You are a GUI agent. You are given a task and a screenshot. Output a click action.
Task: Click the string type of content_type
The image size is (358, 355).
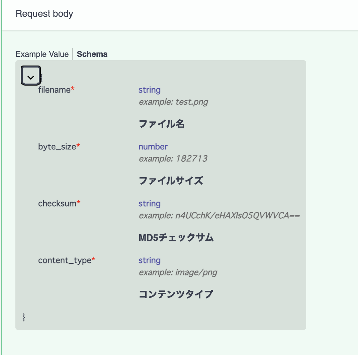pyautogui.click(x=149, y=260)
